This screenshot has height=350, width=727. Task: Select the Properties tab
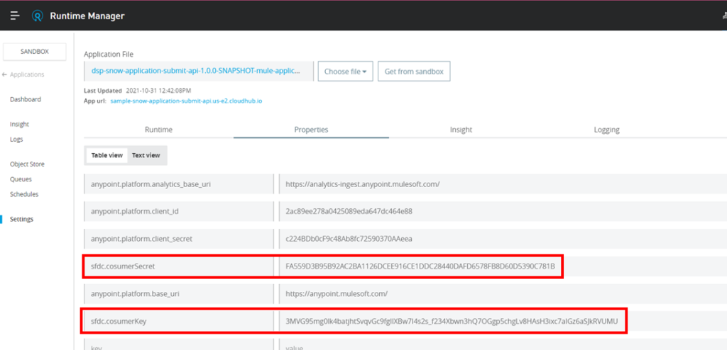pyautogui.click(x=311, y=130)
